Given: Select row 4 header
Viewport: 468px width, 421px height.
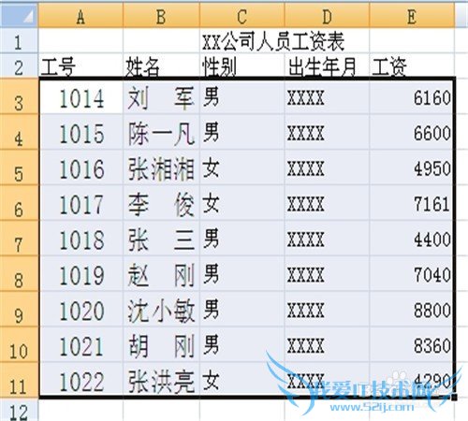Looking at the screenshot, I should coord(19,132).
